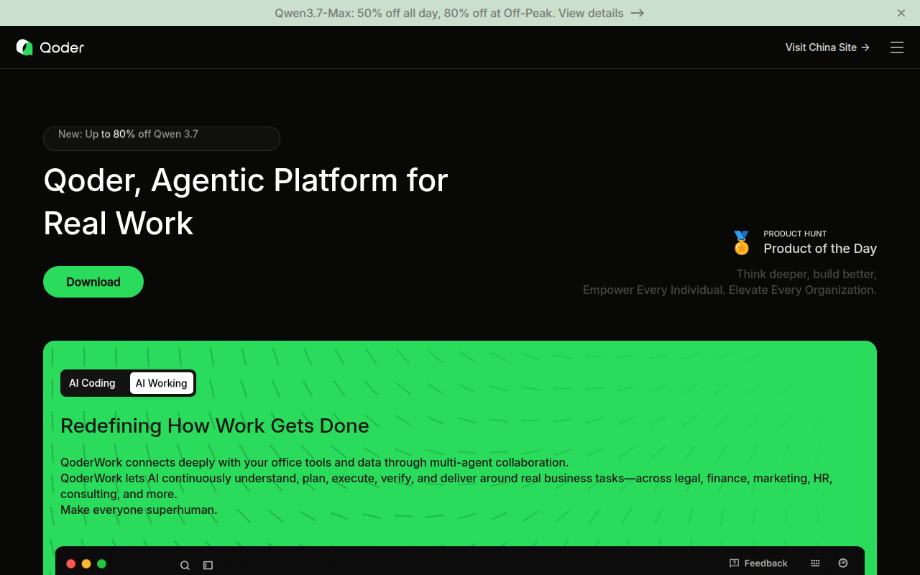The image size is (920, 575).
Task: Click the red close dot in preview
Action: (x=71, y=564)
